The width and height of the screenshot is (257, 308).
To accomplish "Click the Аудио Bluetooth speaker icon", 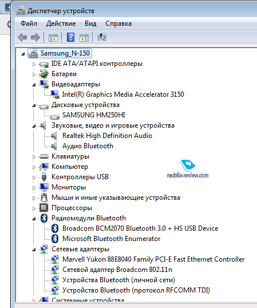I will click(x=54, y=146).
